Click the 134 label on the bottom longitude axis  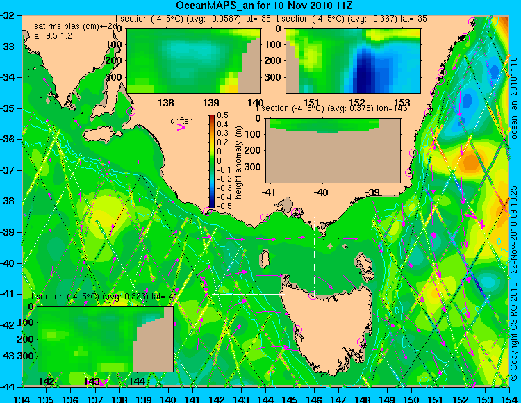pos(22,399)
